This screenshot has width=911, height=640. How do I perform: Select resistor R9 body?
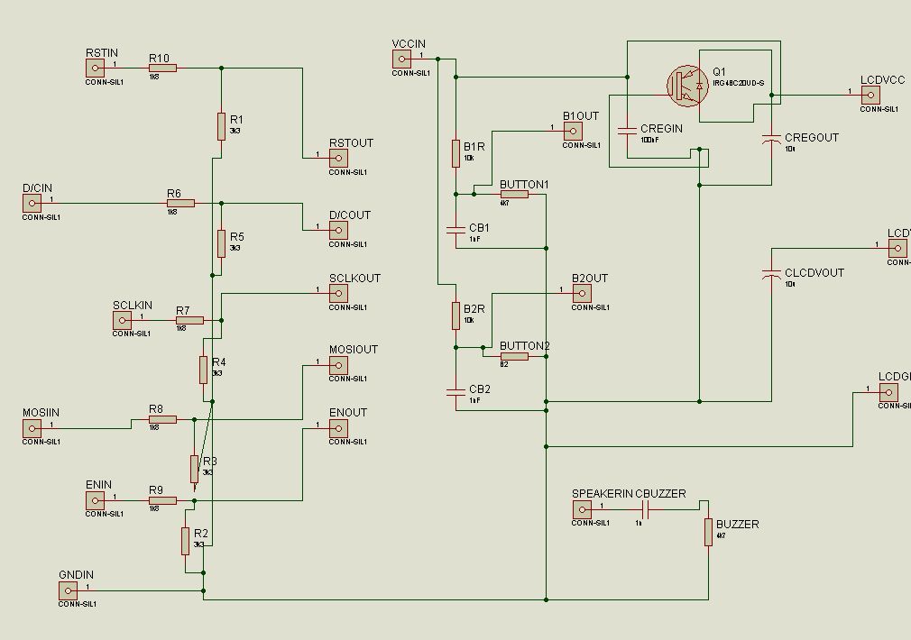click(x=162, y=500)
